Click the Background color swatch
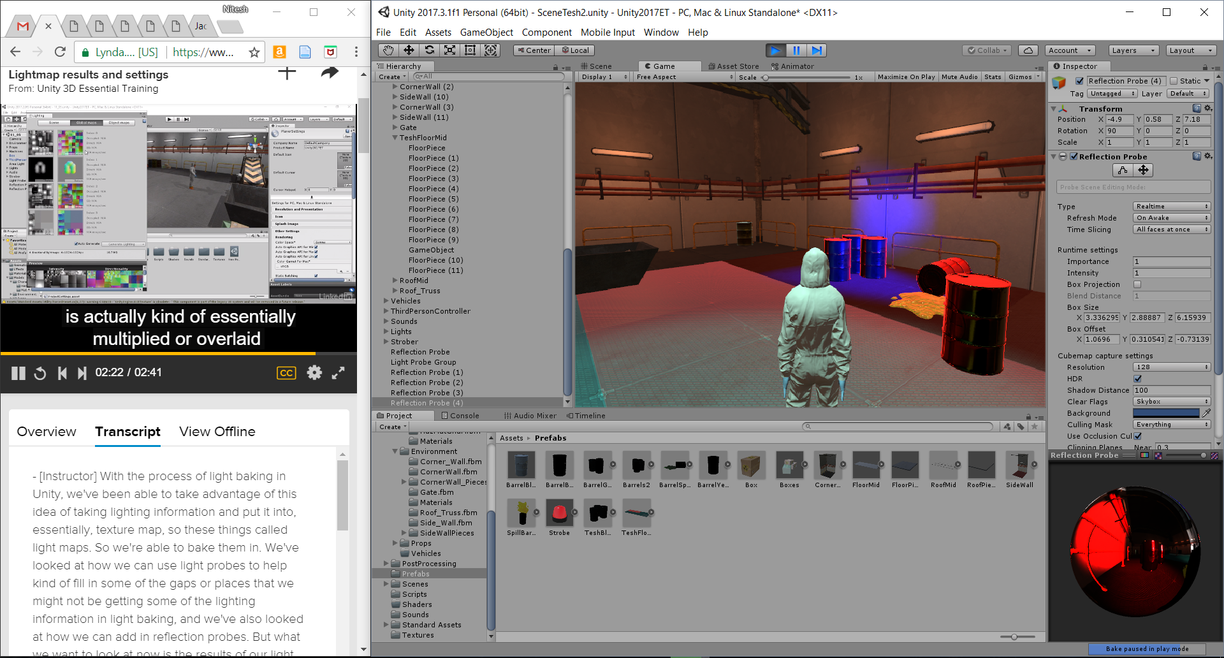This screenshot has height=658, width=1224. [1167, 413]
